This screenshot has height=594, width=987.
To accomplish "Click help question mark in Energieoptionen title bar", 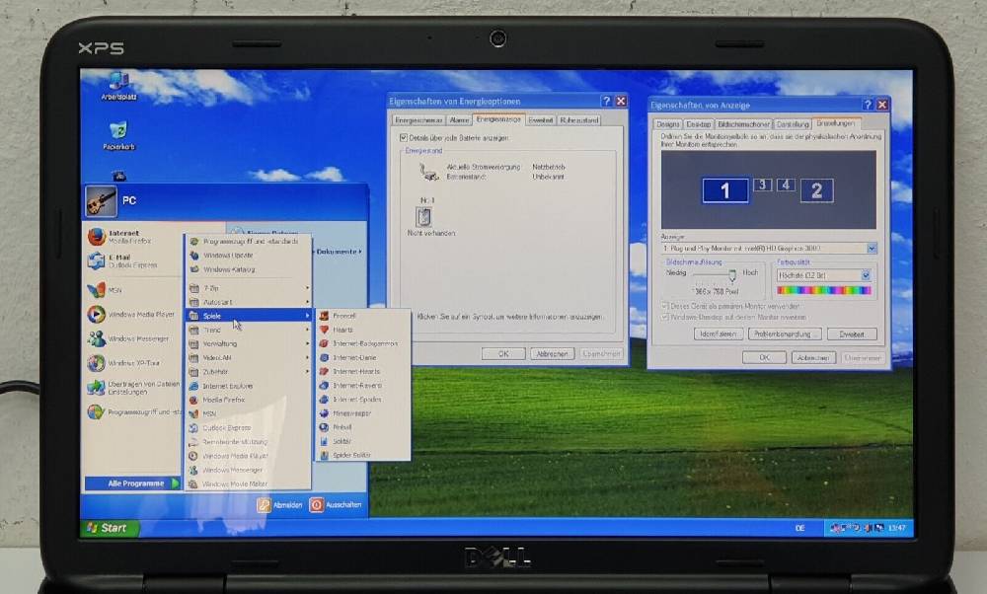I will [606, 101].
